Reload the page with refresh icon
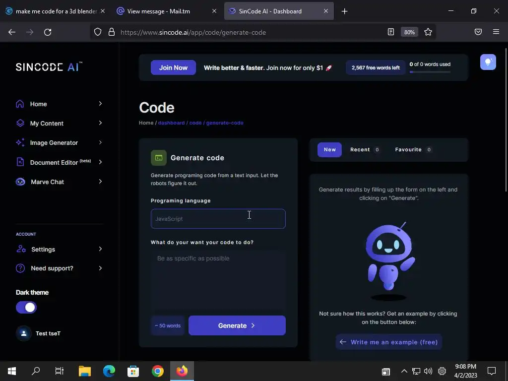Viewport: 508px width, 381px height. click(x=48, y=32)
